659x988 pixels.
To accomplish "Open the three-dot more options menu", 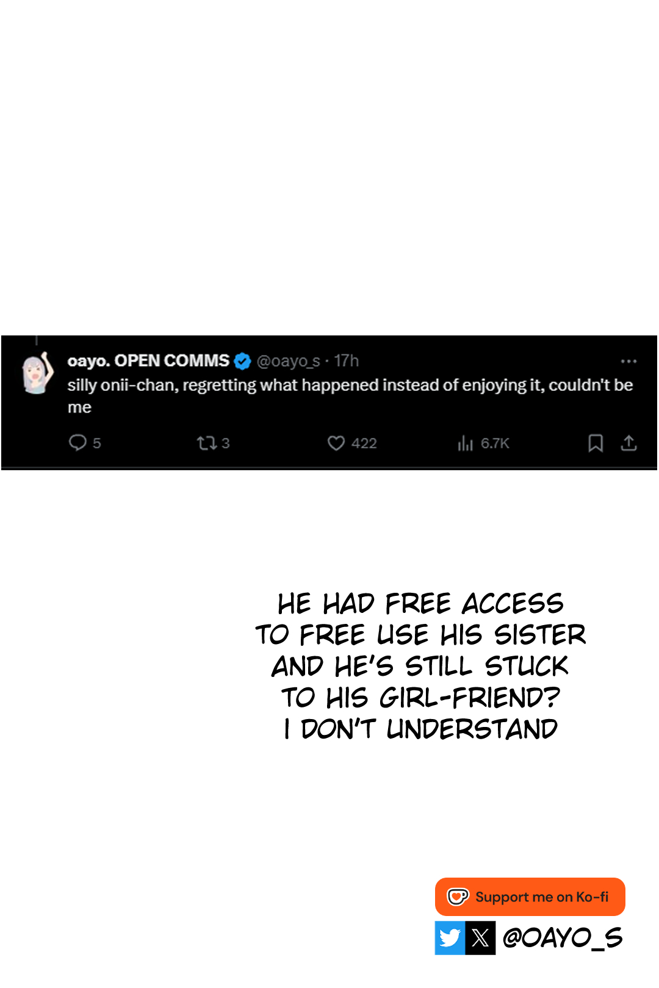I will coord(628,361).
